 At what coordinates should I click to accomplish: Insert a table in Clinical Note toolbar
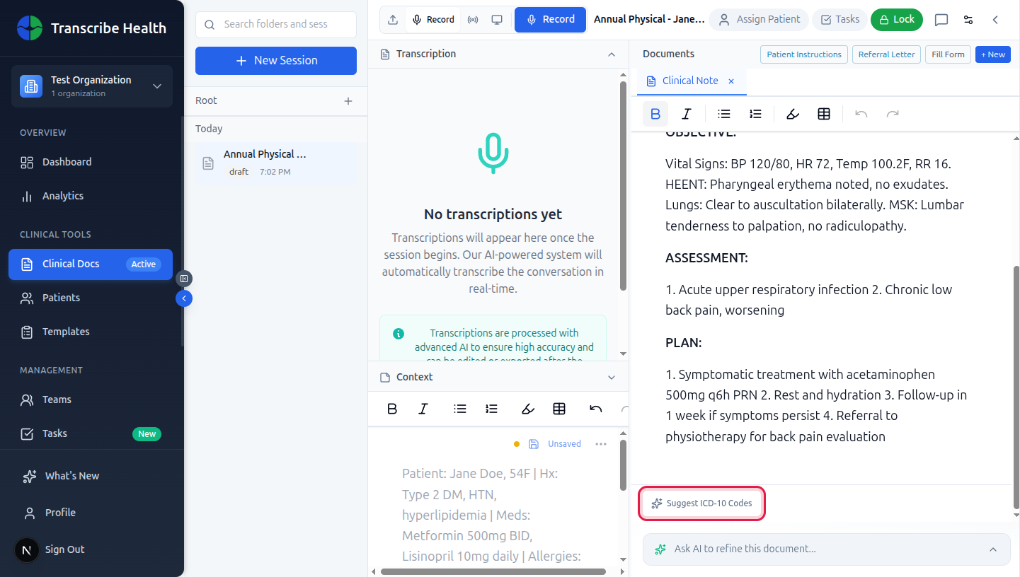click(x=823, y=114)
